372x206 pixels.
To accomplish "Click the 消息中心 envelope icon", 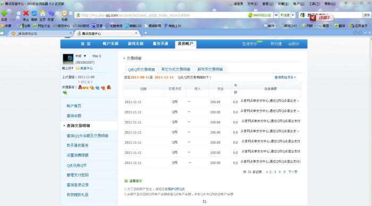I will [78, 68].
